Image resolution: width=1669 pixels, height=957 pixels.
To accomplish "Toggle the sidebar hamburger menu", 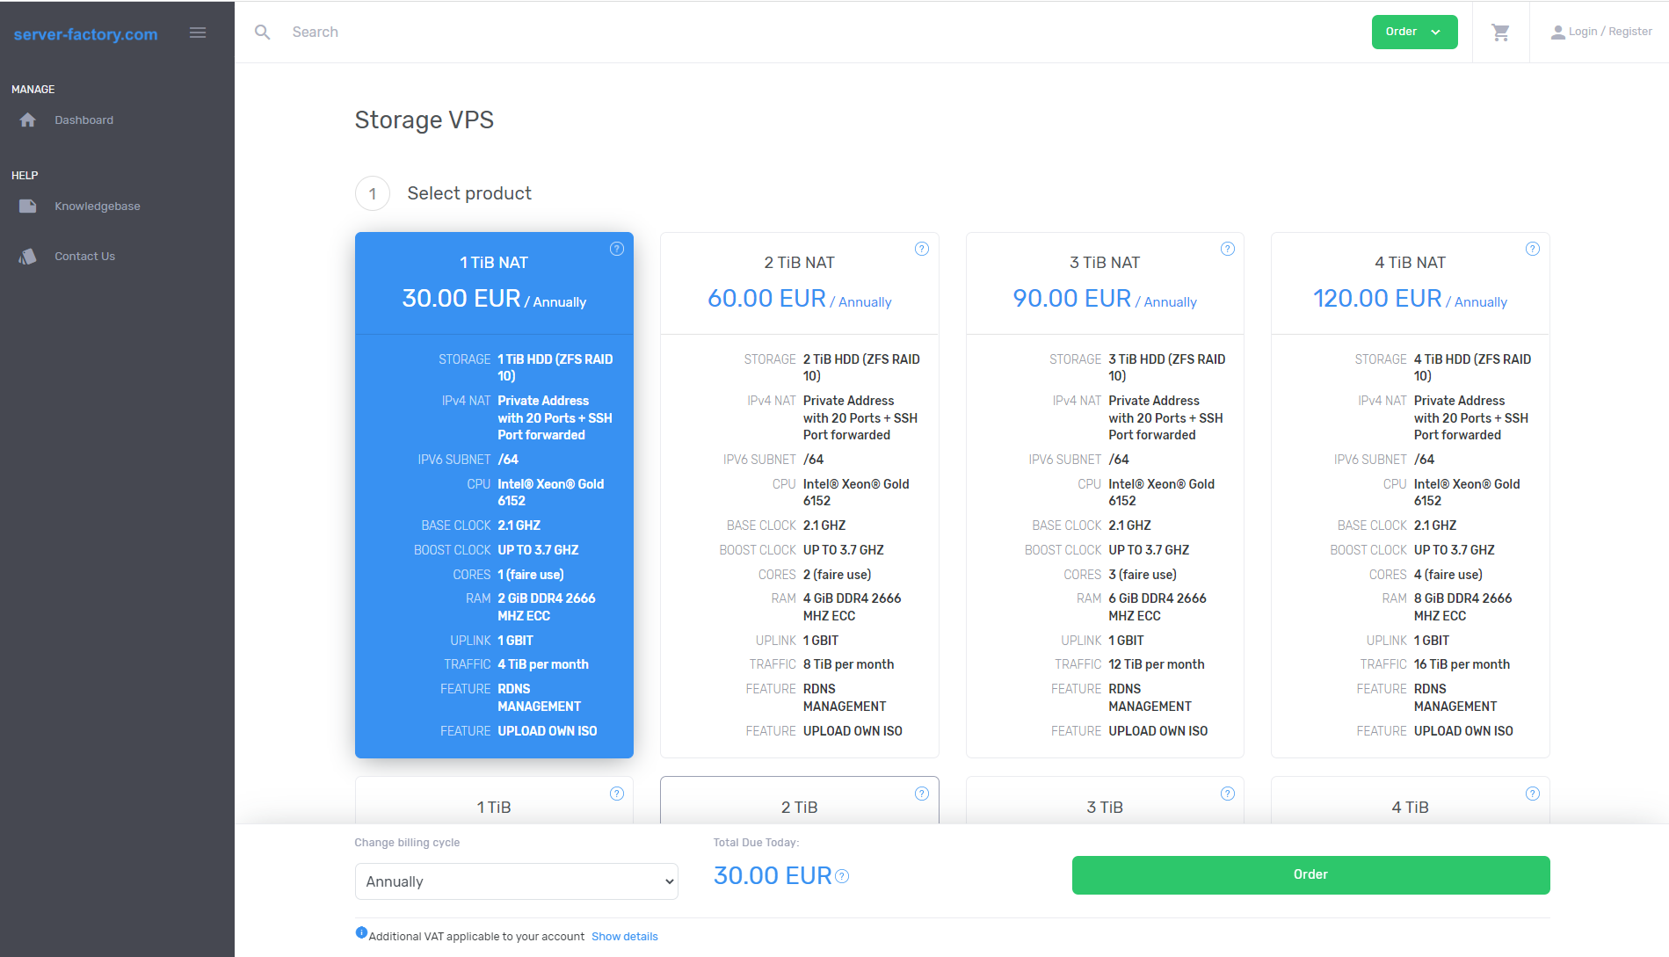I will (198, 33).
